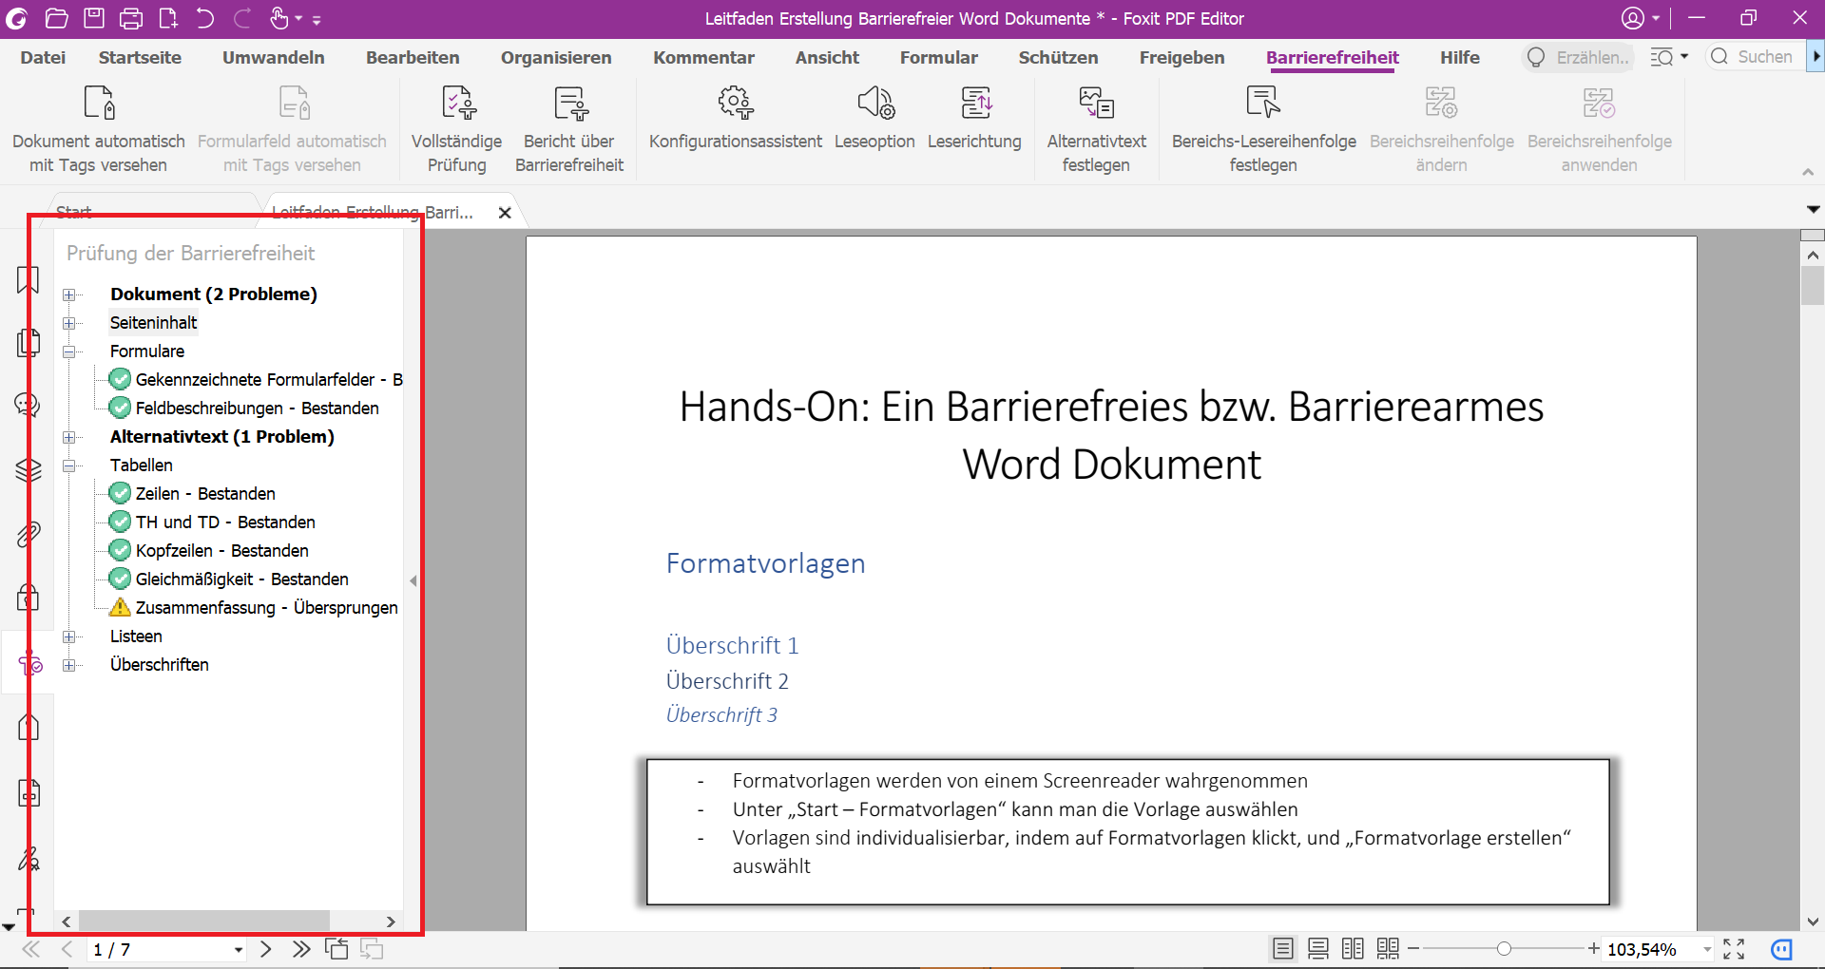Image resolution: width=1825 pixels, height=969 pixels.
Task: Select Alternativtext festlegen
Action: click(1096, 129)
